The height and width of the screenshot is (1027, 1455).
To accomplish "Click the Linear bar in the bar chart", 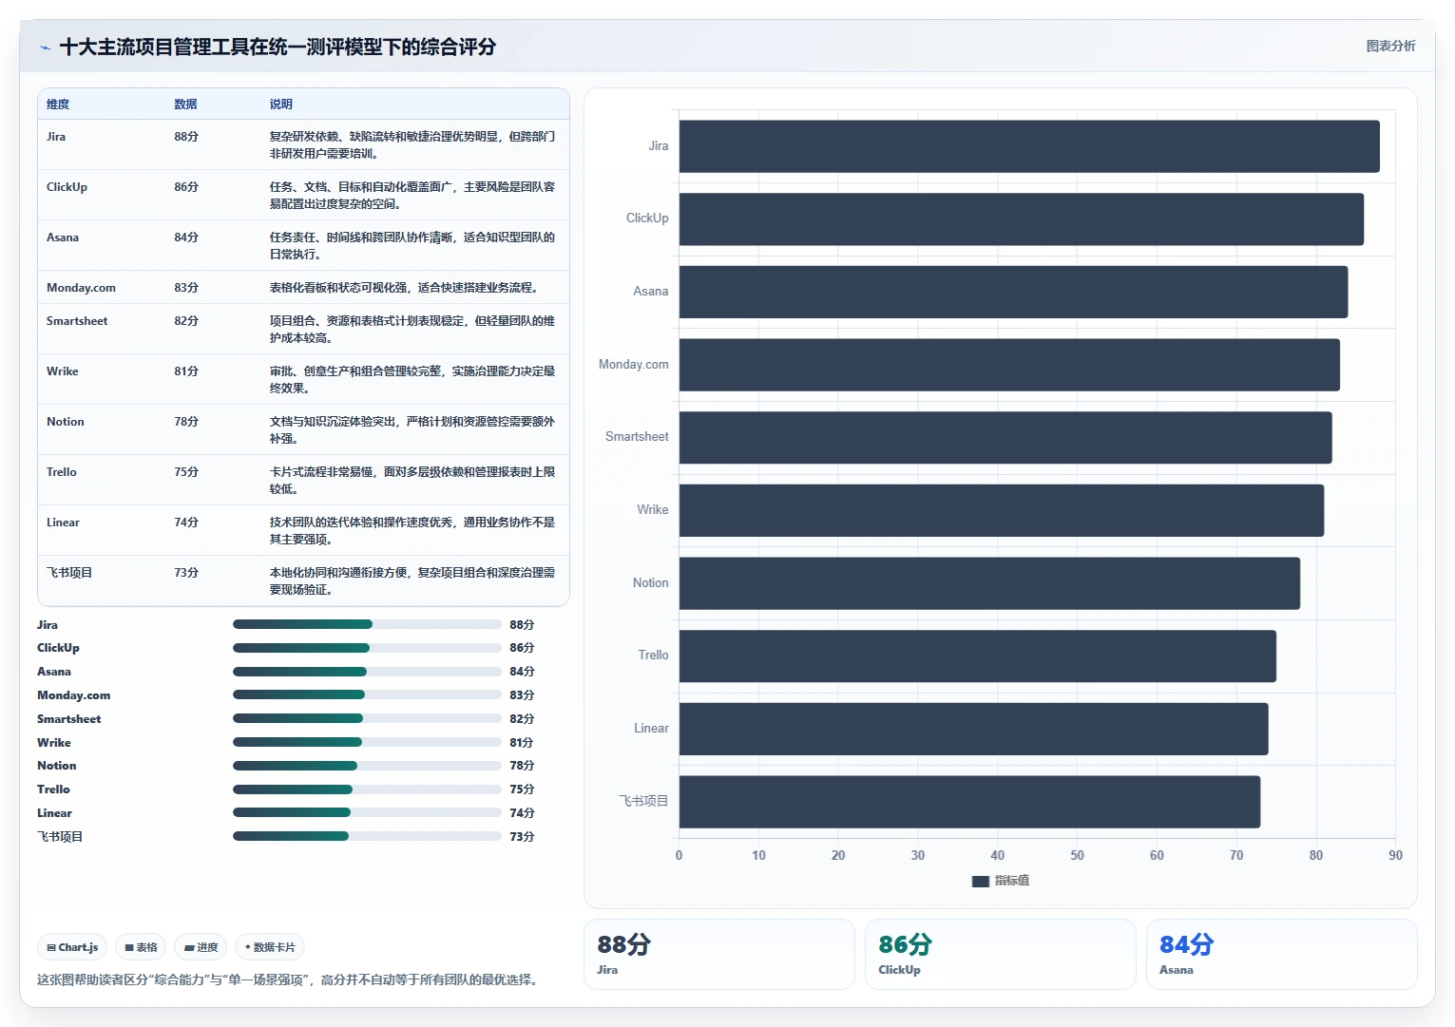I will click(974, 729).
